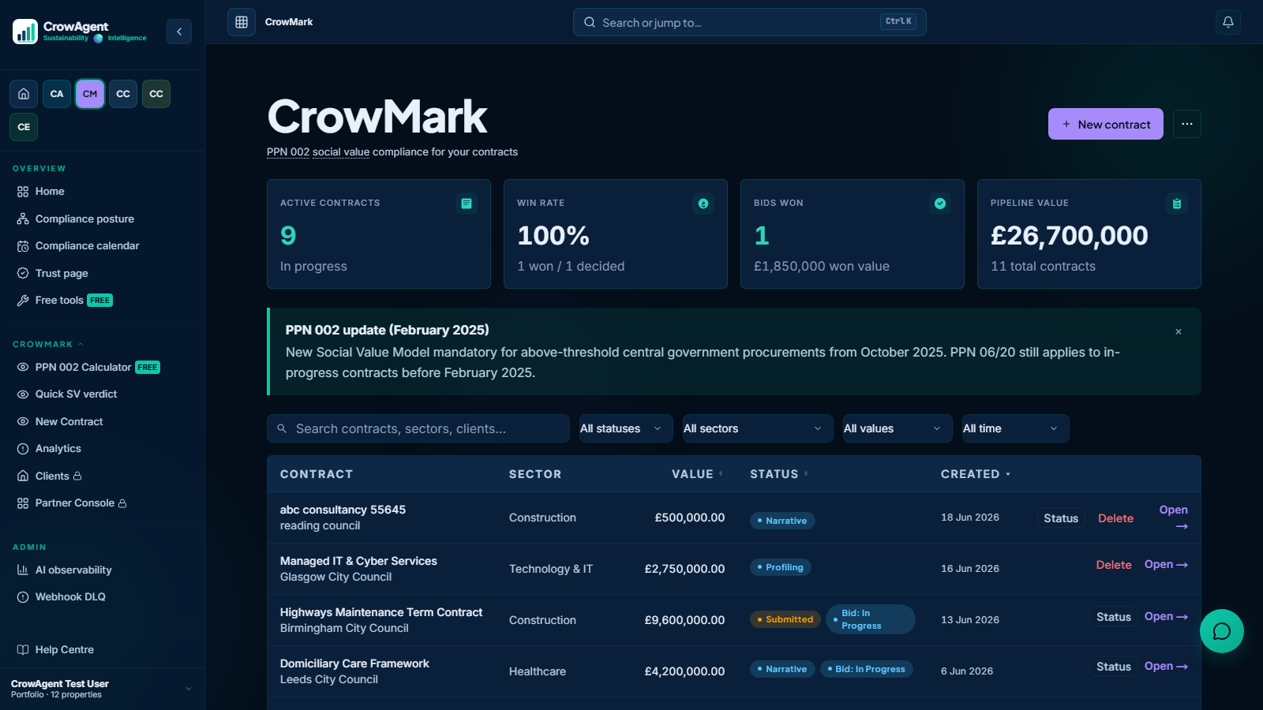This screenshot has height=710, width=1263.
Task: Open the Highways Maintenance Term Contract
Action: (1167, 617)
